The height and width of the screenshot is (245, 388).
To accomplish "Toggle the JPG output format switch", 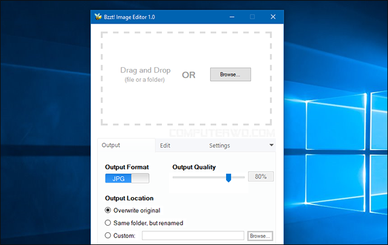I will click(x=127, y=178).
